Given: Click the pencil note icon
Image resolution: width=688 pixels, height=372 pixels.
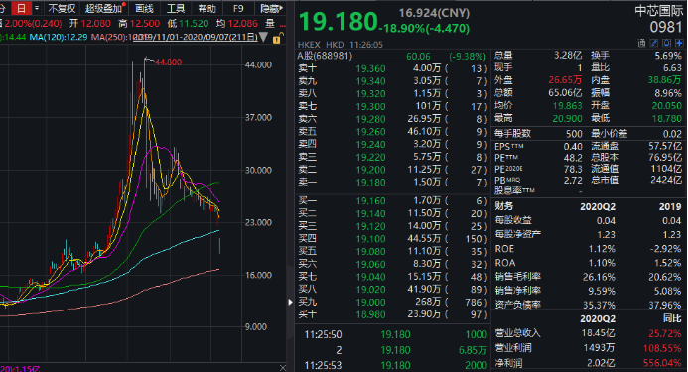Looking at the screenshot, I should (x=654, y=43).
